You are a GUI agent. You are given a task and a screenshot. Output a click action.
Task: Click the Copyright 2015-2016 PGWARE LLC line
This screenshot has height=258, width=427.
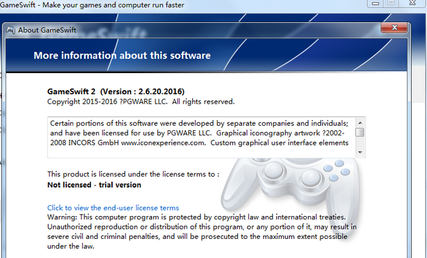tap(141, 102)
